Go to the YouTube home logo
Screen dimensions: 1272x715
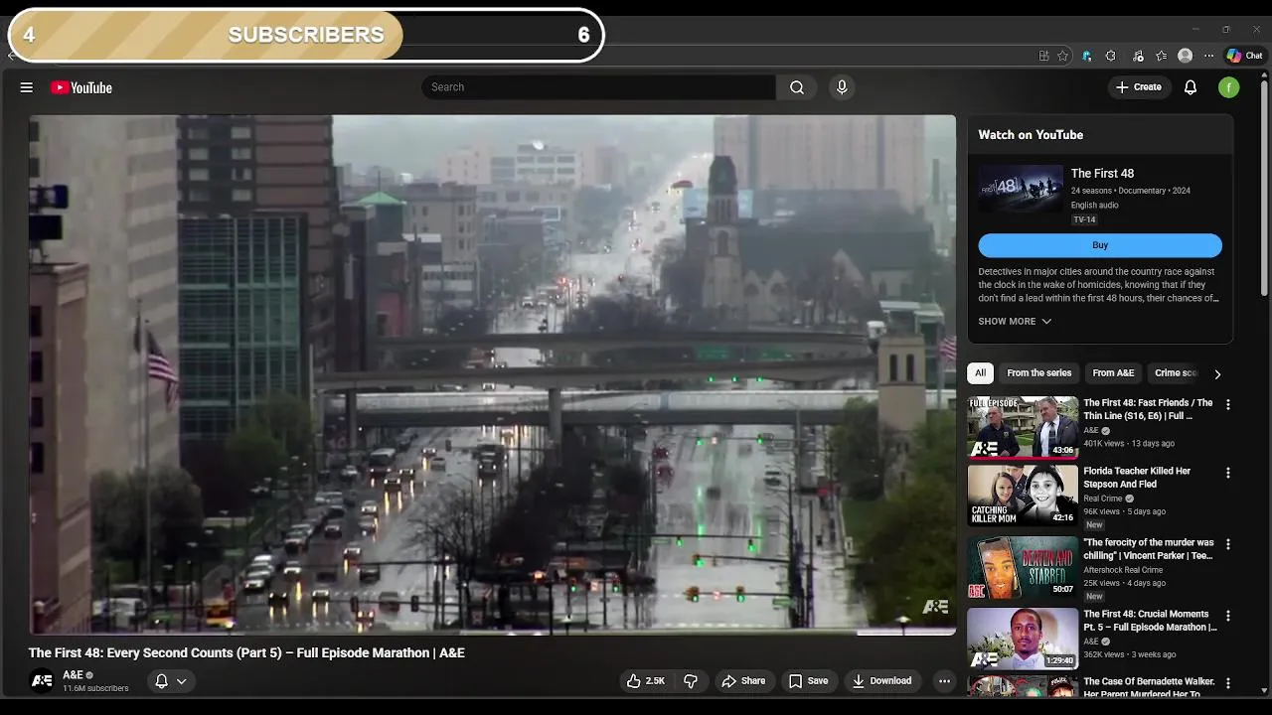click(x=81, y=87)
